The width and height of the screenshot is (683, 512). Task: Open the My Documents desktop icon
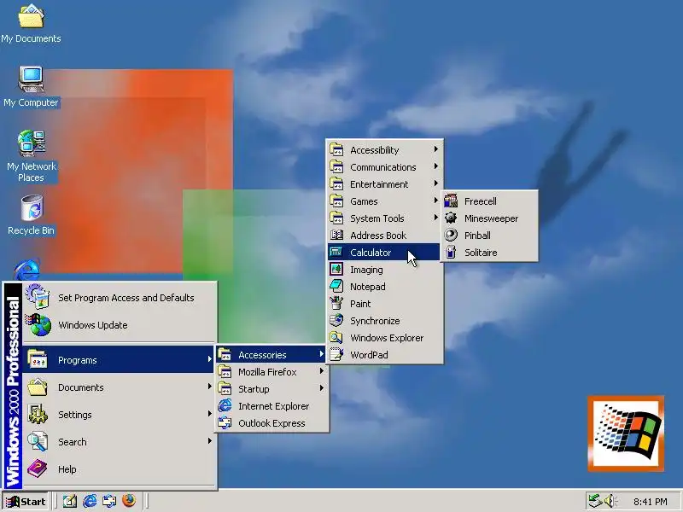(x=31, y=23)
